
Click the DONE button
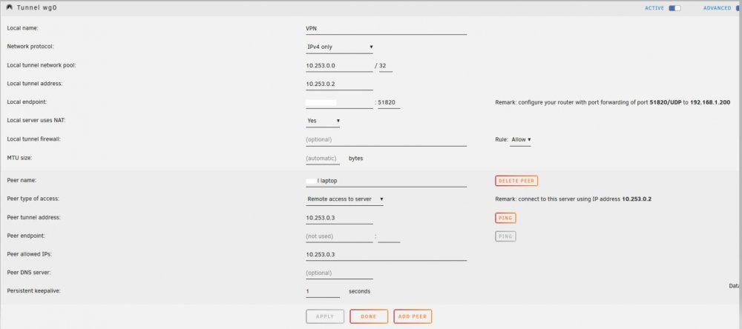(x=369, y=316)
